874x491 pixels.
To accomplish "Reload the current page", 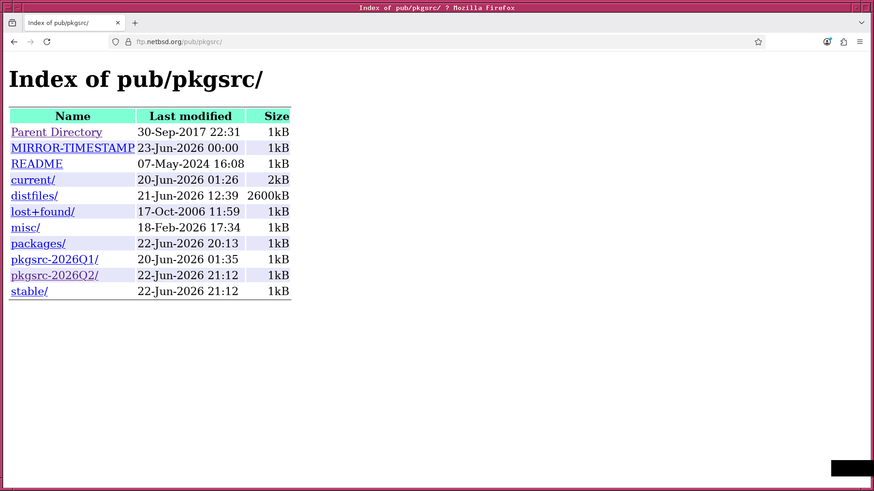I will coord(47,42).
